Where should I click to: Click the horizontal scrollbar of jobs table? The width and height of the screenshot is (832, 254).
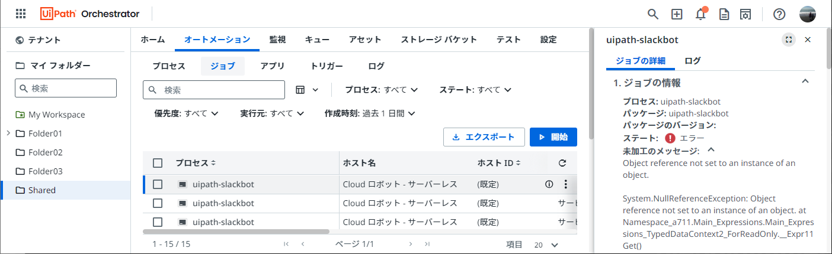(236, 232)
